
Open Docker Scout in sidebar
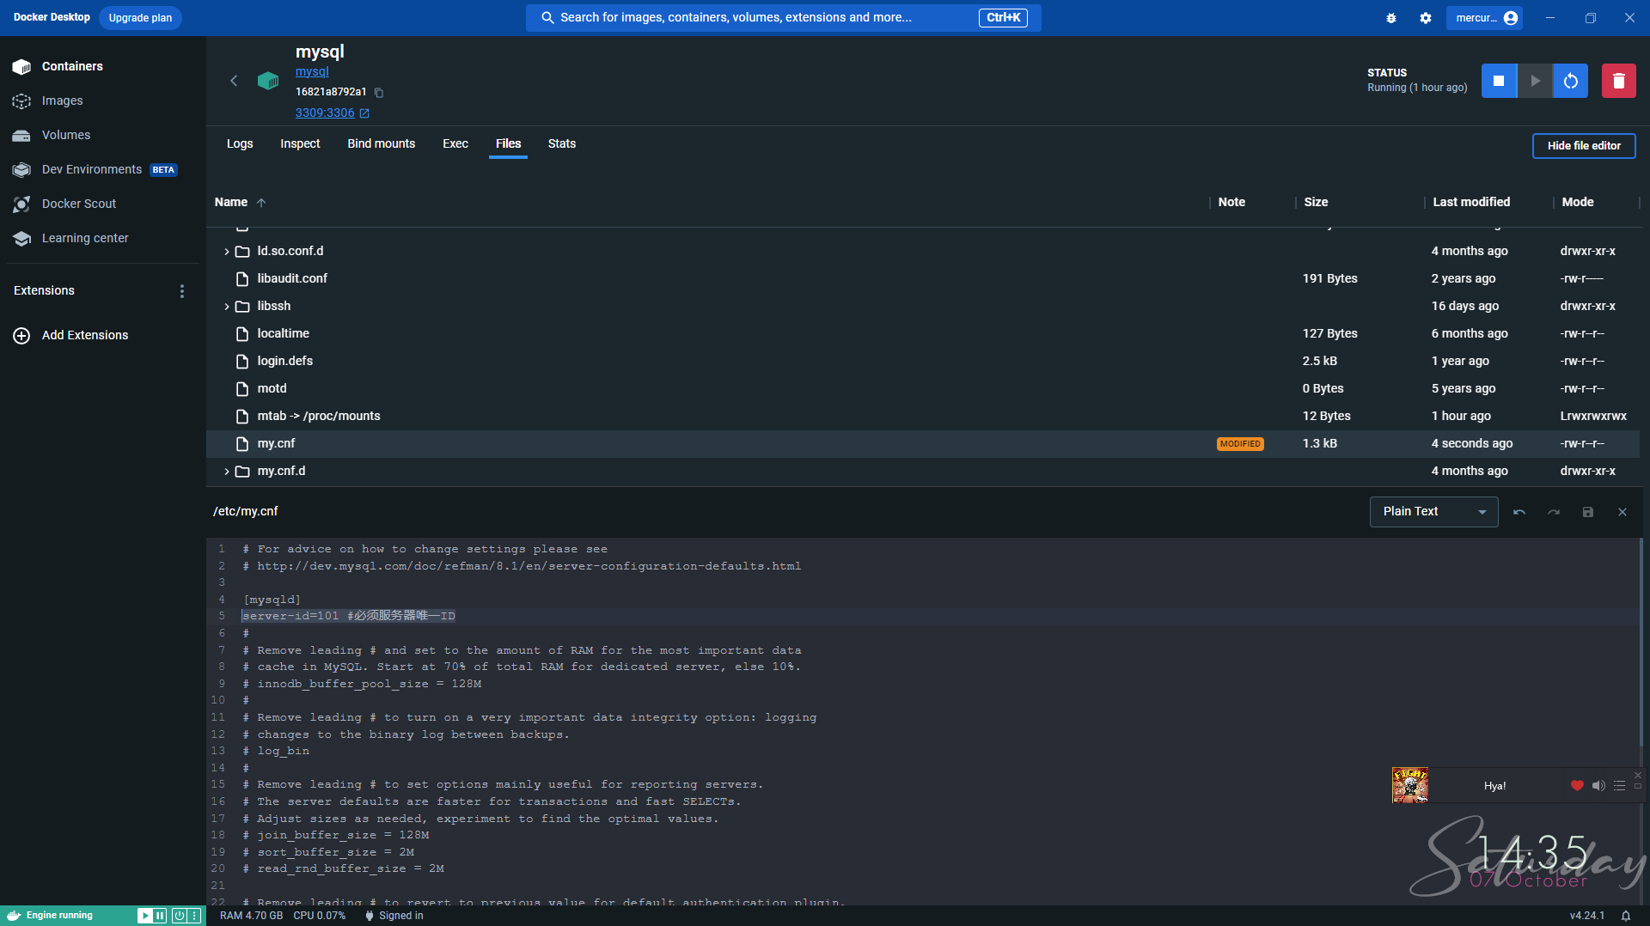[103, 204]
